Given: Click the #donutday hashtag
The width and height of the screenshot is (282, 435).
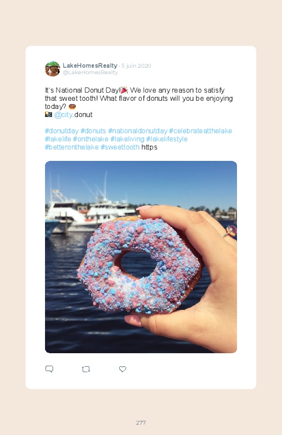Looking at the screenshot, I should click(x=62, y=131).
